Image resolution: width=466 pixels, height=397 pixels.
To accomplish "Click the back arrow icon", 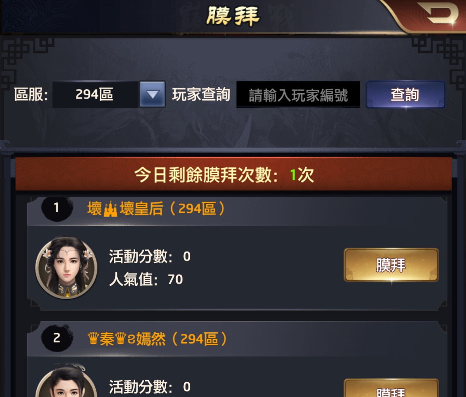I will [438, 13].
